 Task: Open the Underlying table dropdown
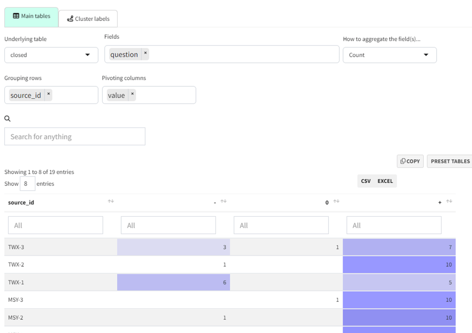pyautogui.click(x=51, y=55)
